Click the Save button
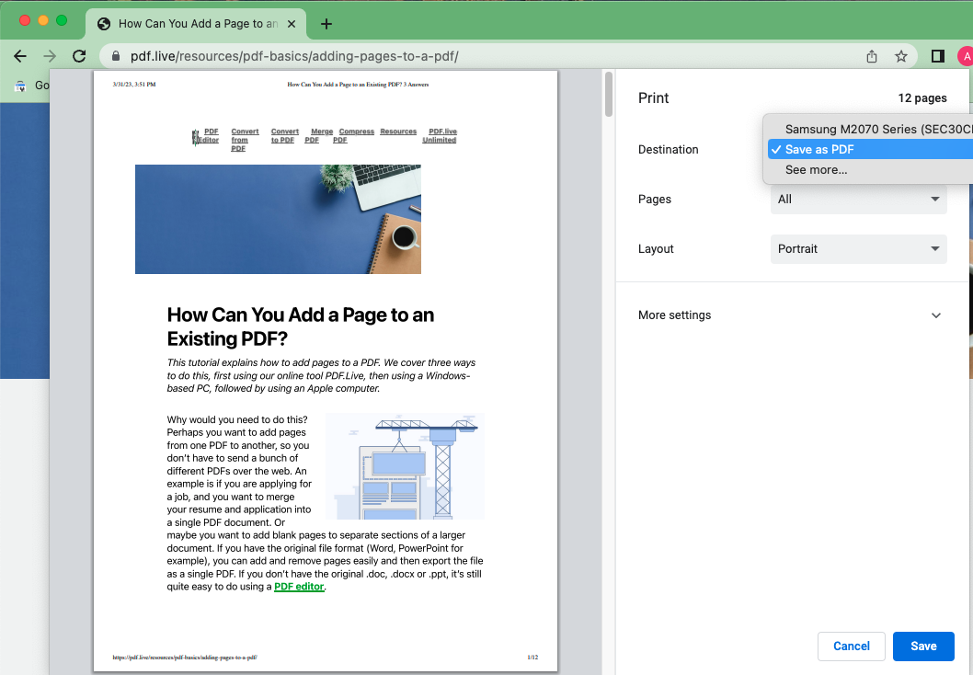 point(923,646)
